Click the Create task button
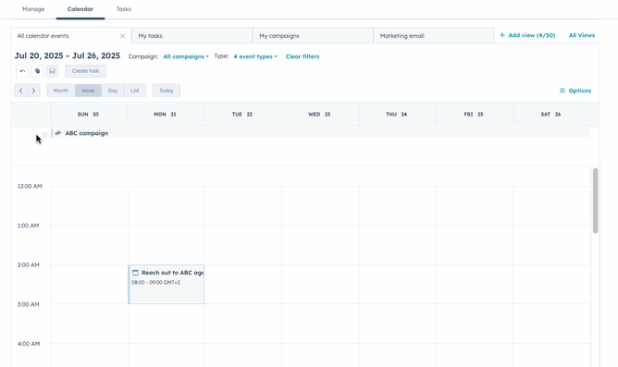The image size is (618, 367). tap(85, 71)
